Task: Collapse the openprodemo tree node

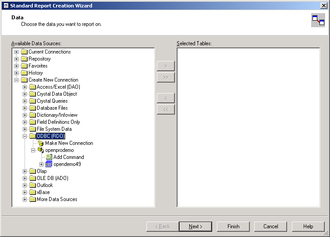Action: click(x=33, y=150)
